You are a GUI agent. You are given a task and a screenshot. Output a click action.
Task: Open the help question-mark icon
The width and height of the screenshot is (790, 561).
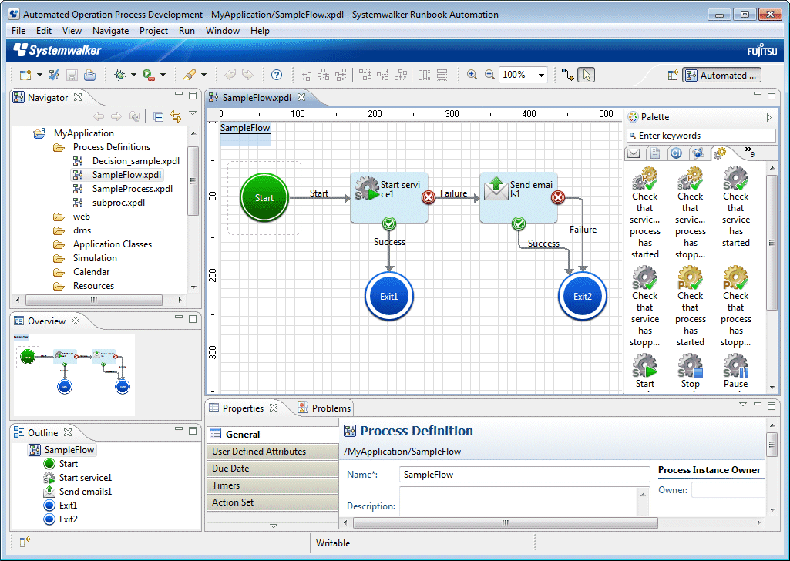(276, 75)
